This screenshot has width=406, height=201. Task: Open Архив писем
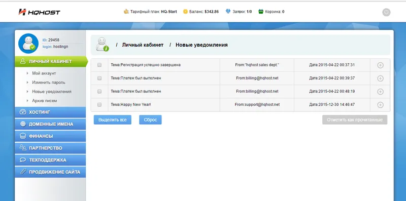point(45,100)
